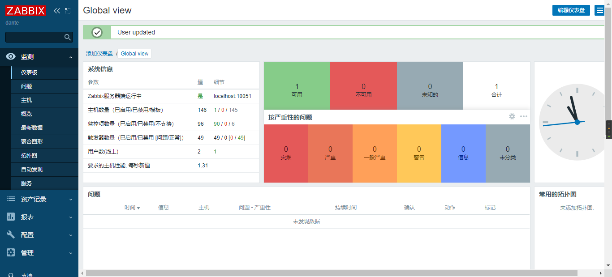Open gear settings for severity widget
Screen dimensions: 612x277
click(512, 116)
